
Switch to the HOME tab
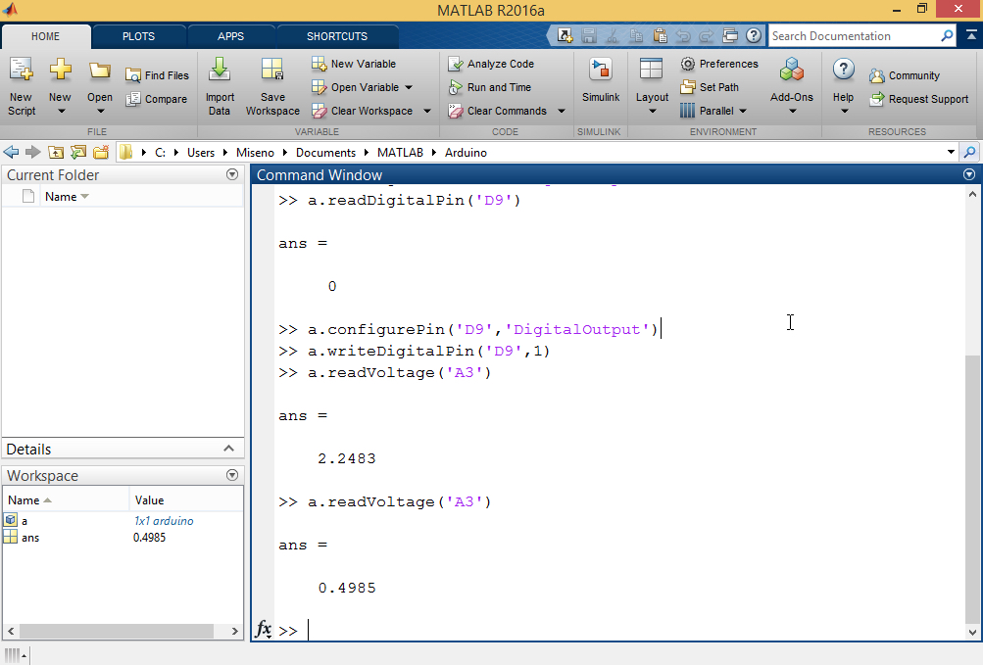46,36
